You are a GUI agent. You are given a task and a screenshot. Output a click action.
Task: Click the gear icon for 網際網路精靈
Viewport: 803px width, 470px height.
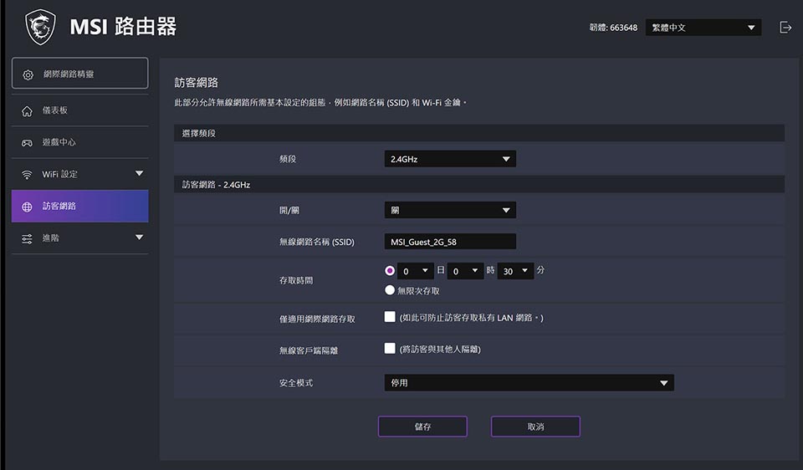[x=28, y=74]
